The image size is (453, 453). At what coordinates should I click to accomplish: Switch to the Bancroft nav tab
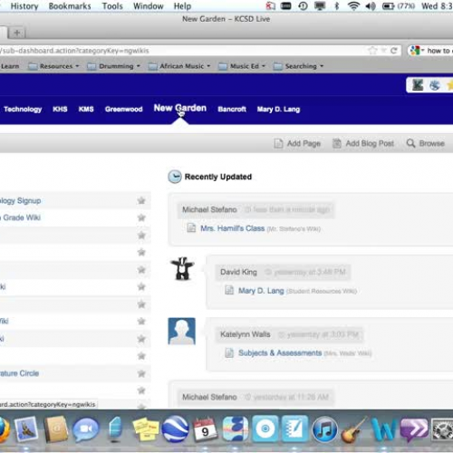[x=232, y=110]
